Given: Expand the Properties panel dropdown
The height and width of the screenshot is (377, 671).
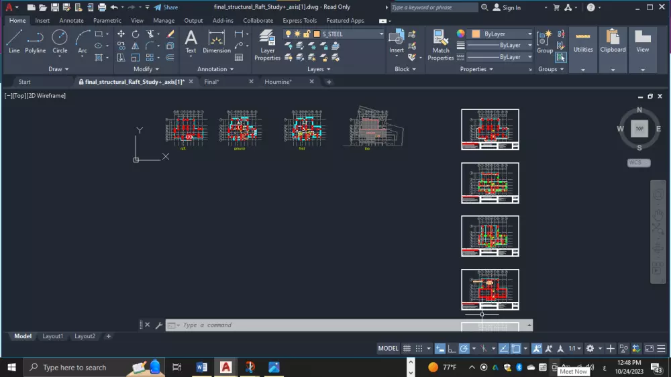Looking at the screenshot, I should tap(476, 69).
